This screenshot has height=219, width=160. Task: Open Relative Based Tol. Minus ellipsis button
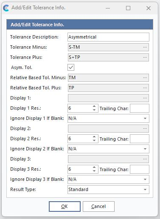tap(145, 78)
